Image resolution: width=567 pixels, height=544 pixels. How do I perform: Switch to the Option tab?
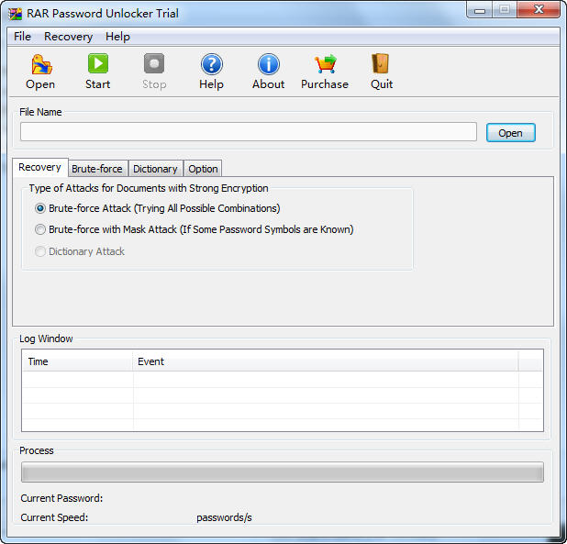point(203,169)
